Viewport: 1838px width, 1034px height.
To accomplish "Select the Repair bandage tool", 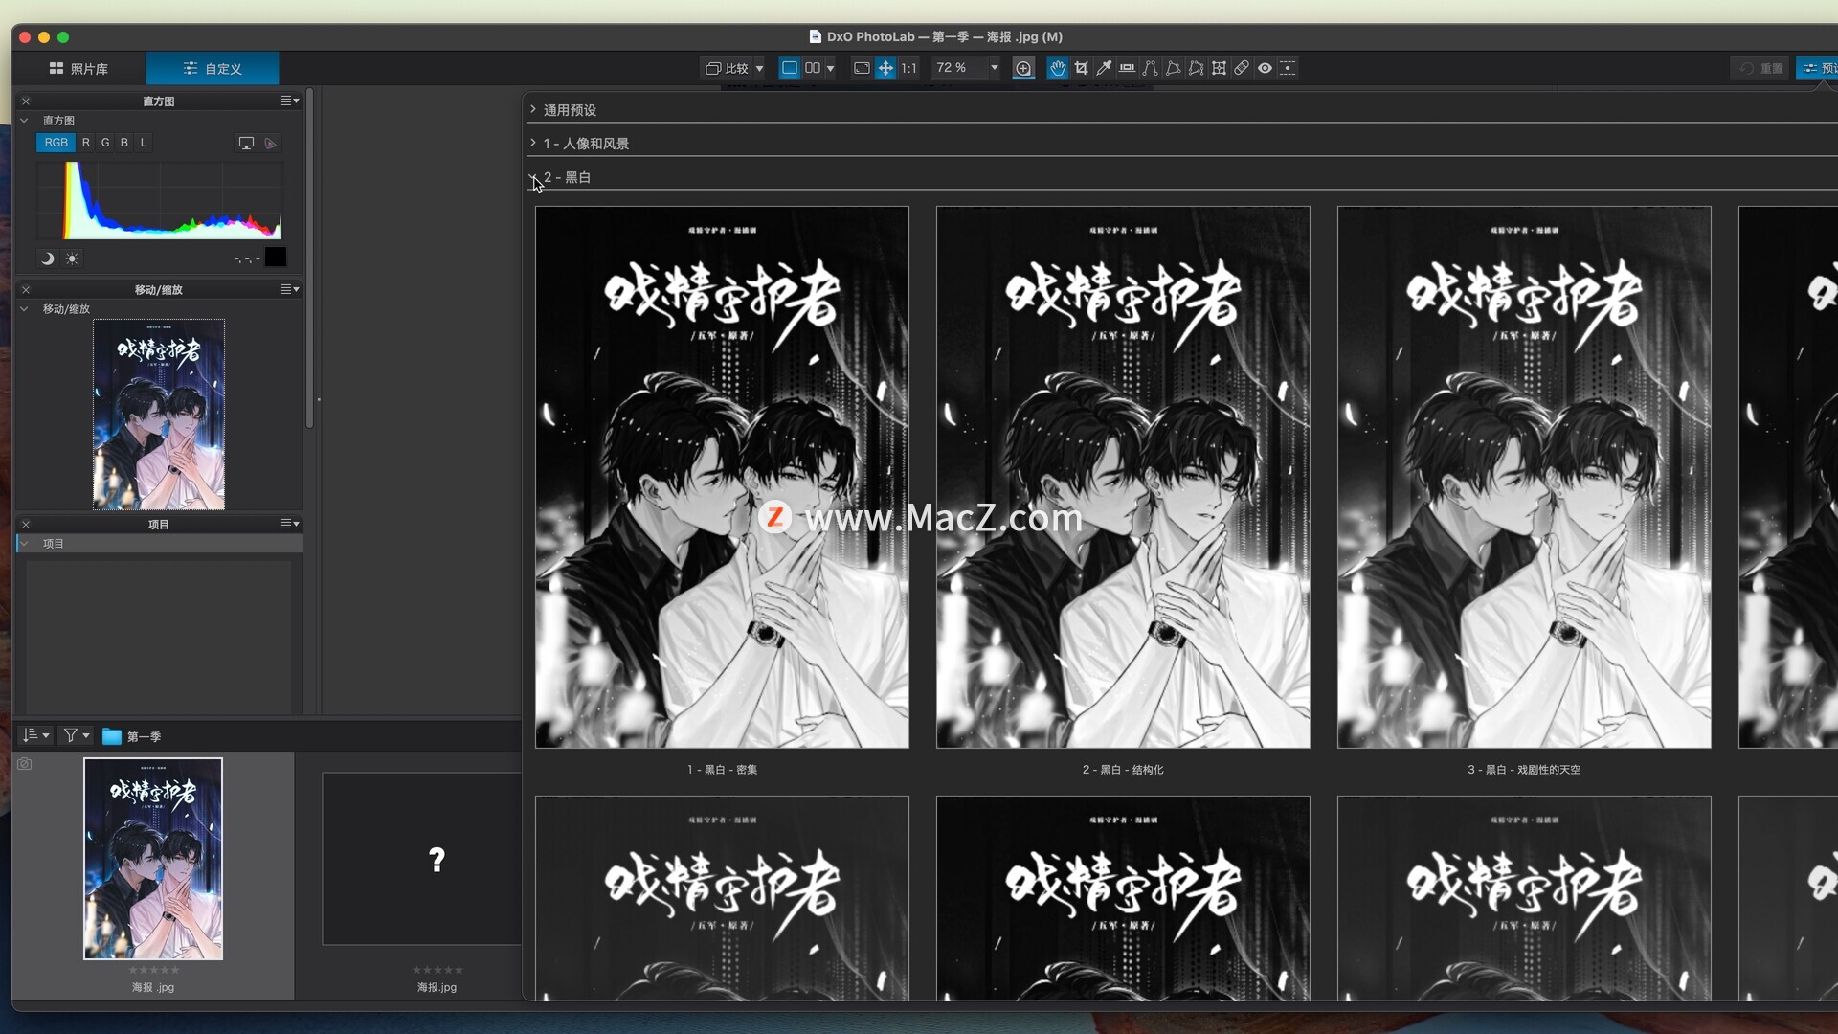I will coord(1242,68).
